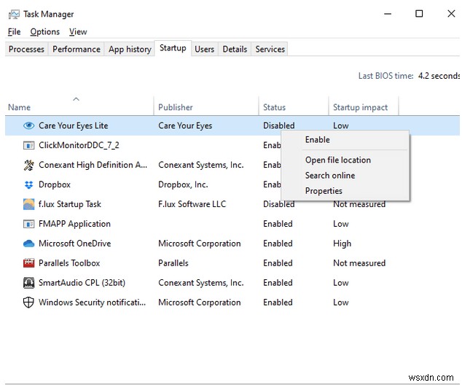Click the SmartAudio CPL headphone icon
This screenshot has width=462, height=385.
coord(28,283)
